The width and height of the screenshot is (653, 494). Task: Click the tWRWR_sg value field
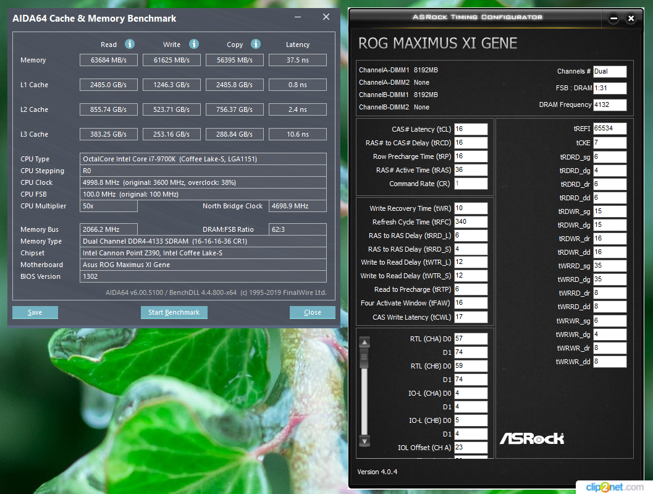(610, 321)
